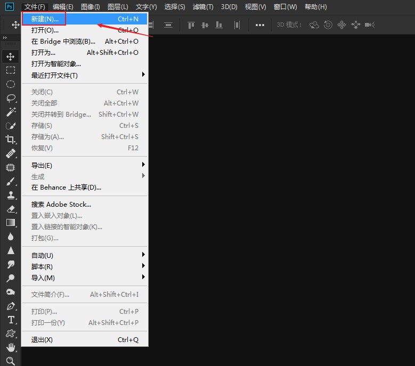Select the Rectangular Marquee tool
Viewport: 415px width, 366px height.
tap(10, 70)
